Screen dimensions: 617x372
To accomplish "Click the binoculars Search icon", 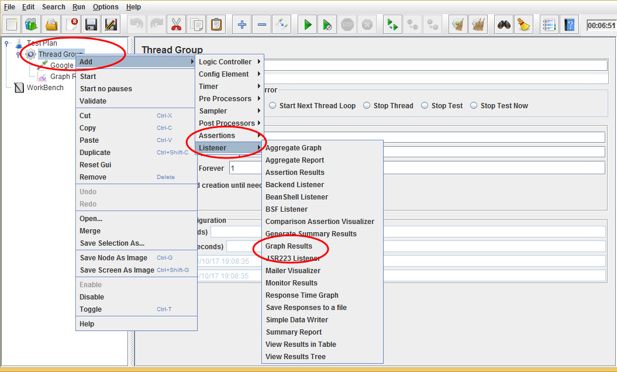I will (x=504, y=25).
